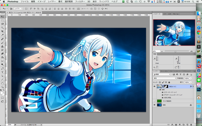The image size is (202, 126).
Task: Collapse layer effects list arrow
Action: [x=193, y=86]
